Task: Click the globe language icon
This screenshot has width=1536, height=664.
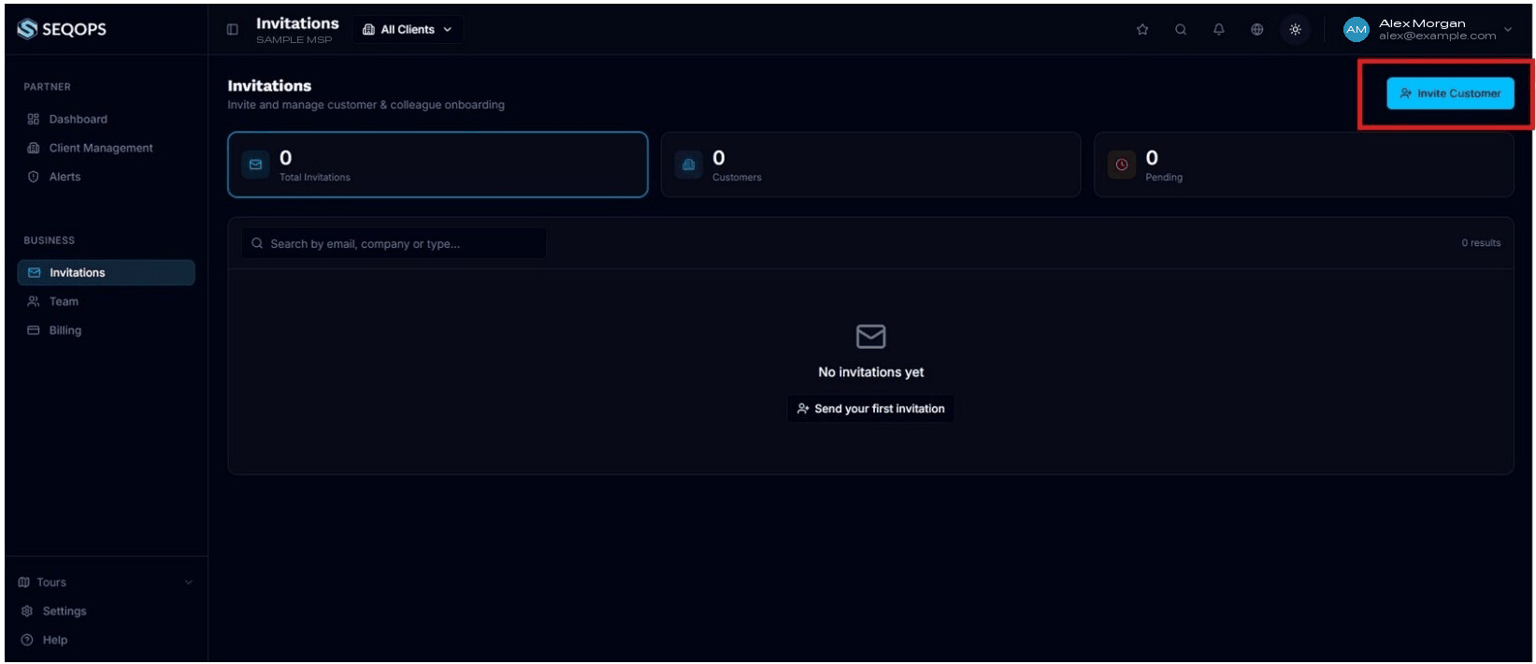Action: coord(1257,30)
